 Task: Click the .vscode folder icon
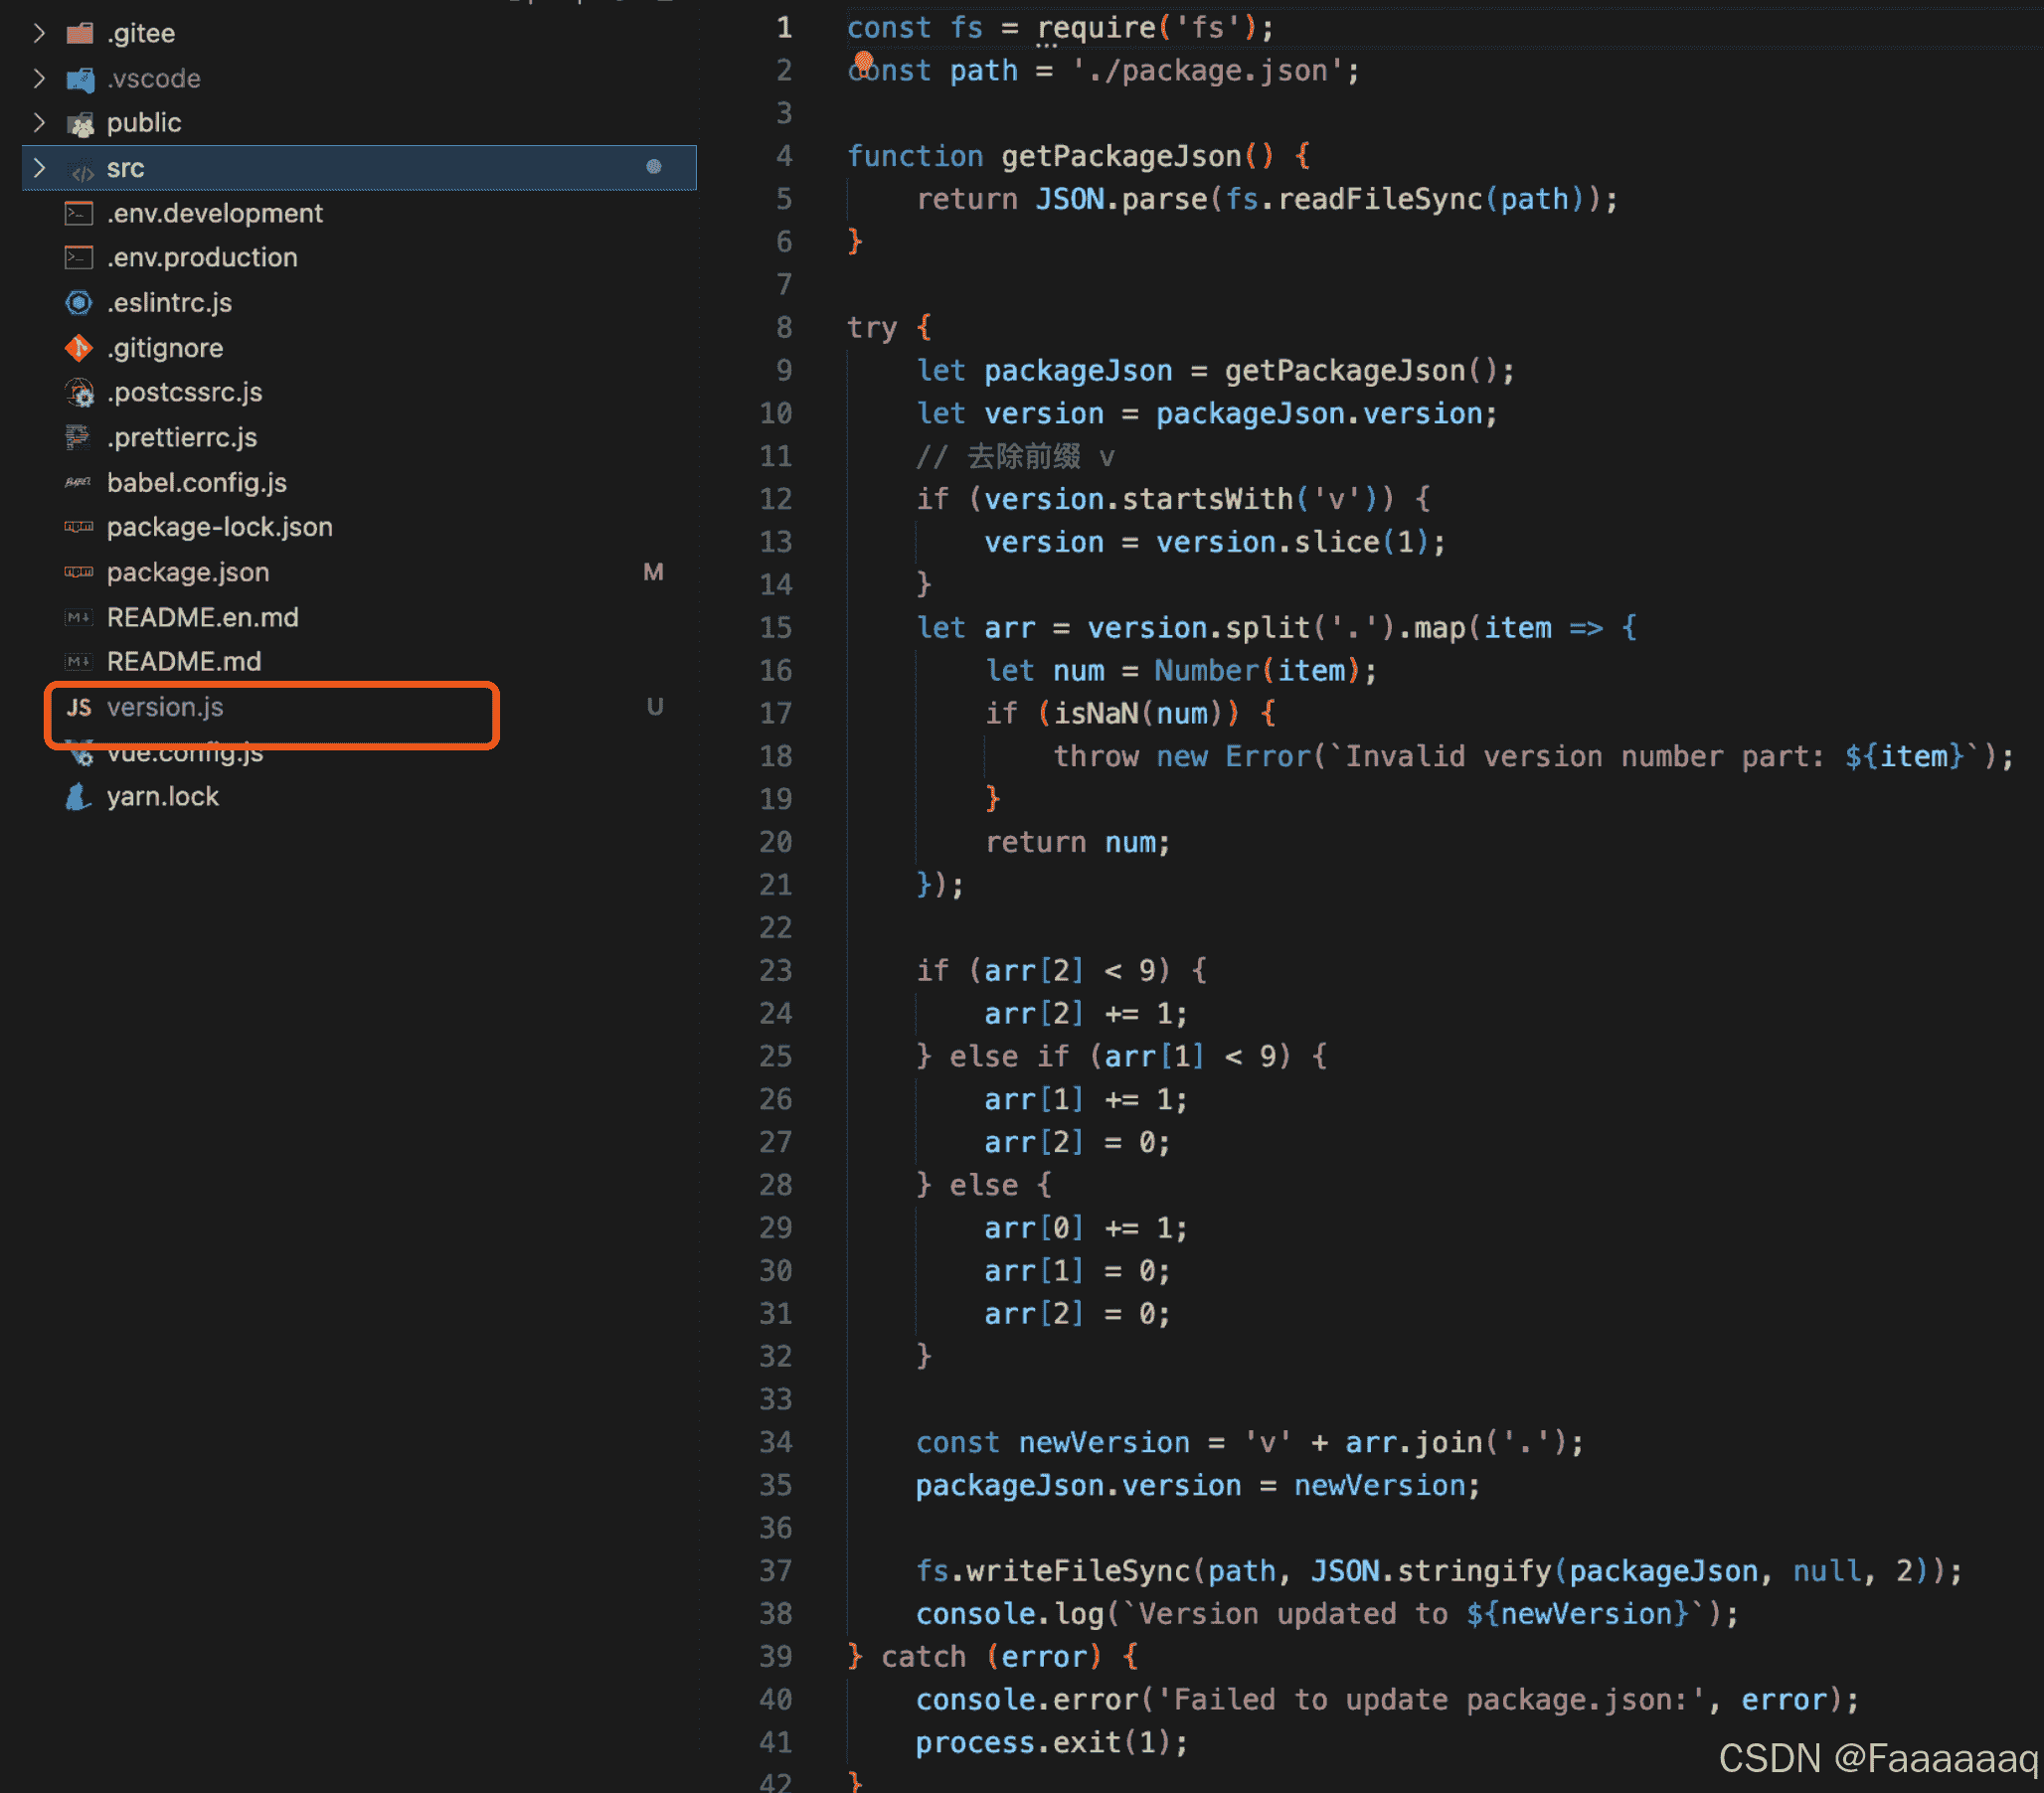[x=80, y=79]
